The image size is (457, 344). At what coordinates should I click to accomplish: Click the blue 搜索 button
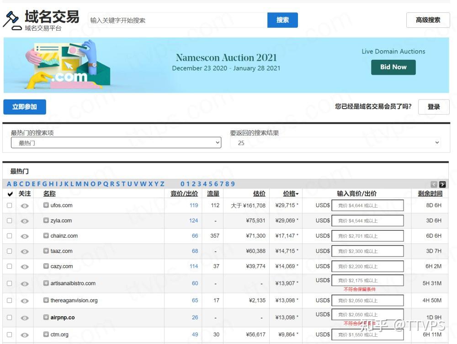pyautogui.click(x=282, y=20)
